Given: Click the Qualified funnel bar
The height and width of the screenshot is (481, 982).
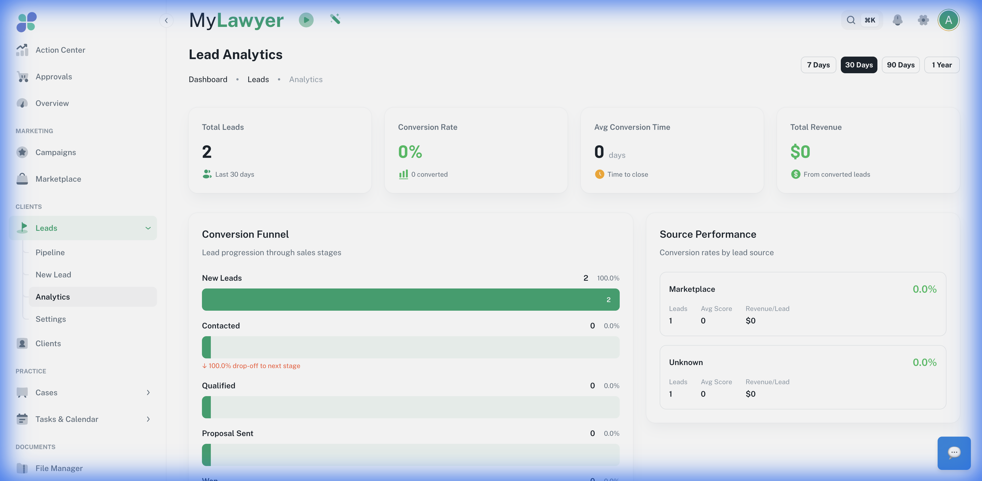Looking at the screenshot, I should [x=411, y=407].
